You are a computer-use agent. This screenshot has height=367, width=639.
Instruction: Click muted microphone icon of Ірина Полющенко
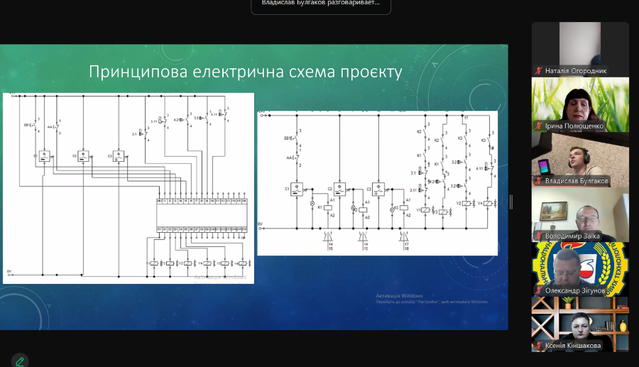point(539,126)
